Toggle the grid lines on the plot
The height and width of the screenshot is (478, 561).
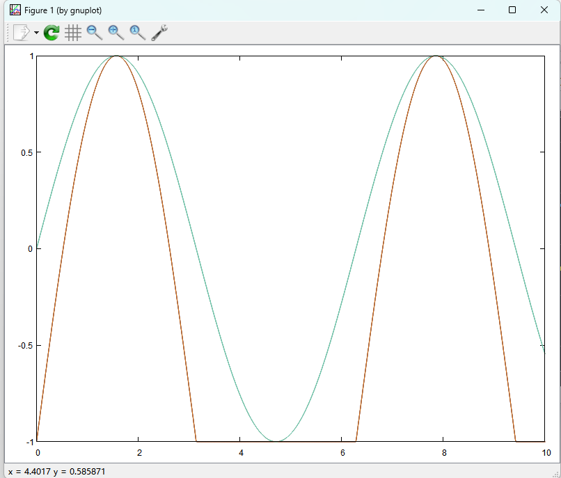click(73, 33)
